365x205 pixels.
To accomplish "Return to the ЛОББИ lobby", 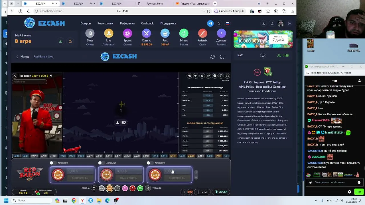I will (x=221, y=192).
